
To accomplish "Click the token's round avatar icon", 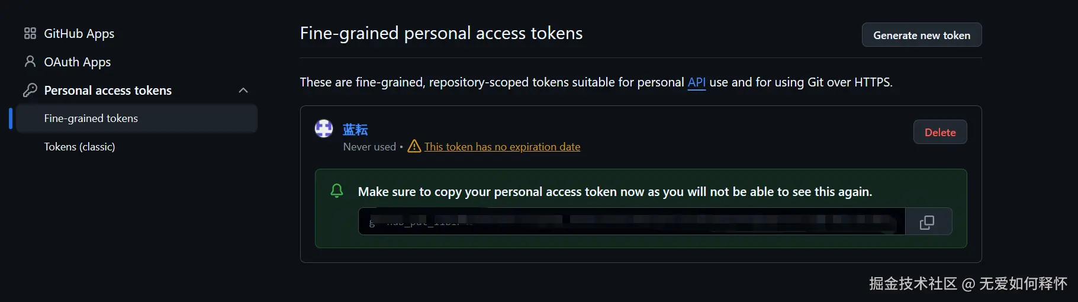I will tap(324, 128).
